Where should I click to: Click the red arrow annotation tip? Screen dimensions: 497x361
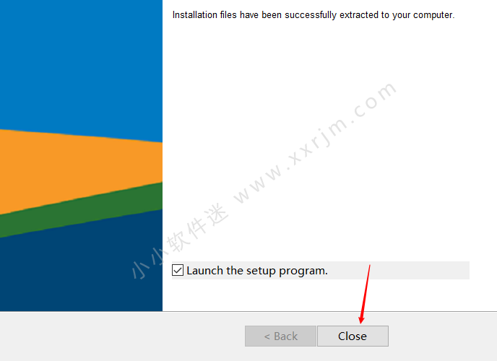[361, 322]
